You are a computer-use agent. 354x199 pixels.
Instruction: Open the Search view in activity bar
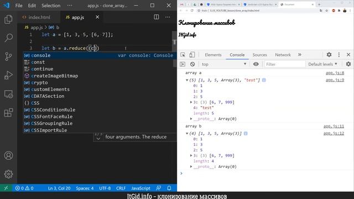click(8, 38)
